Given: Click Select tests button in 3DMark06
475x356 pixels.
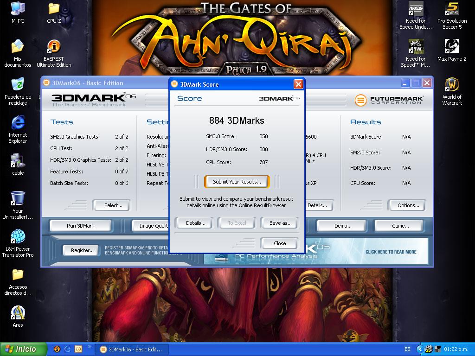Looking at the screenshot, I should (112, 205).
